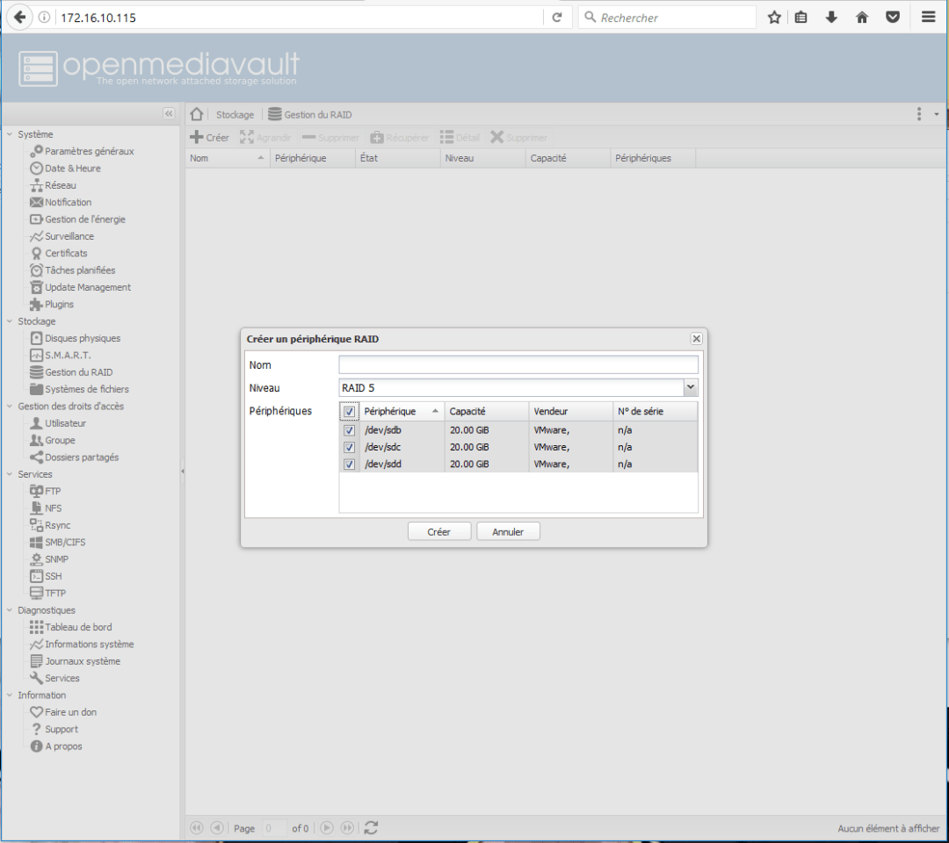Open the Niveau RAID level dropdown
Screen dimensions: 949x843
click(x=690, y=387)
